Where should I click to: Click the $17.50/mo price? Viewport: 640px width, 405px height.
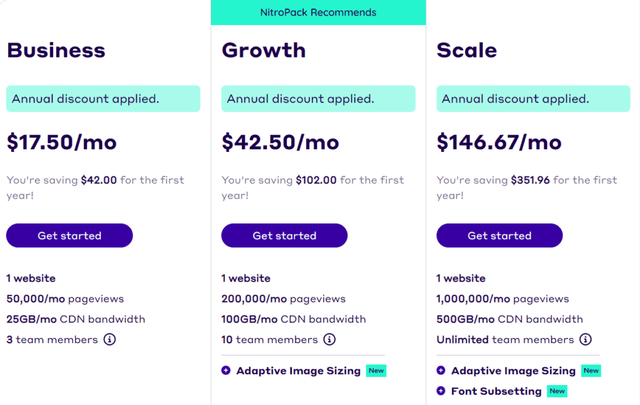[62, 142]
